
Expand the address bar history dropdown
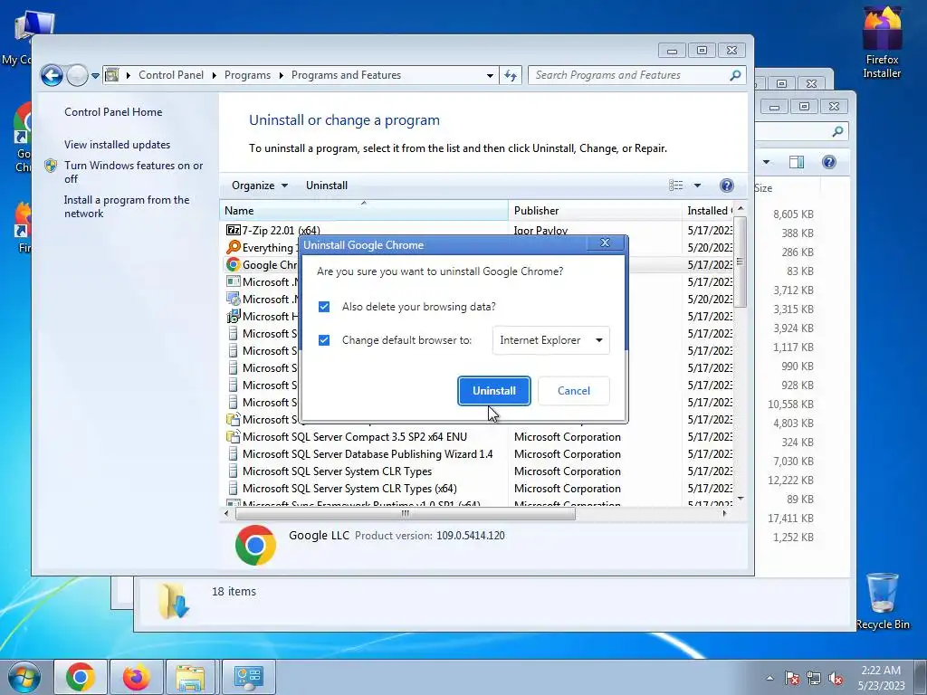click(x=490, y=76)
